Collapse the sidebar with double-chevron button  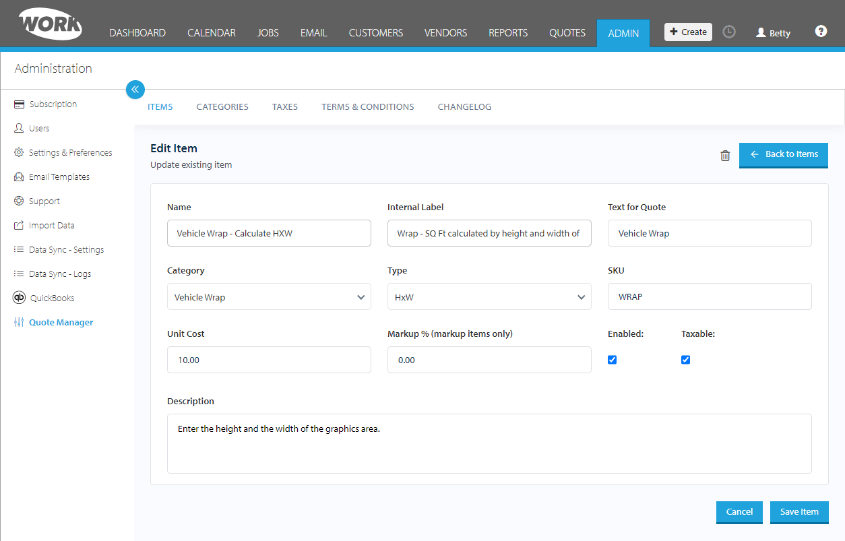click(135, 89)
